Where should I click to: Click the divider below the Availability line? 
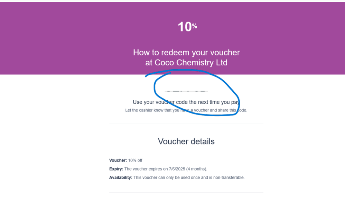tap(186, 193)
